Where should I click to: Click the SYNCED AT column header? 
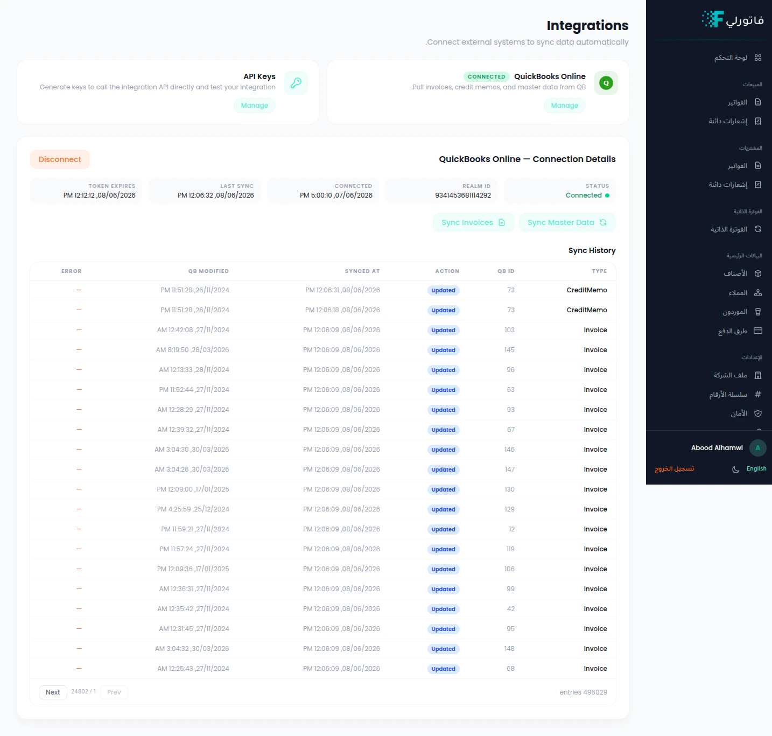362,271
